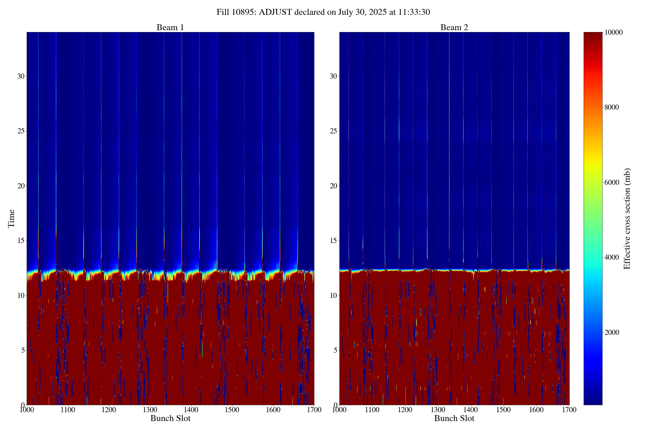Click the 8000 tick label on colorbar
647x431 pixels.
(x=611, y=107)
